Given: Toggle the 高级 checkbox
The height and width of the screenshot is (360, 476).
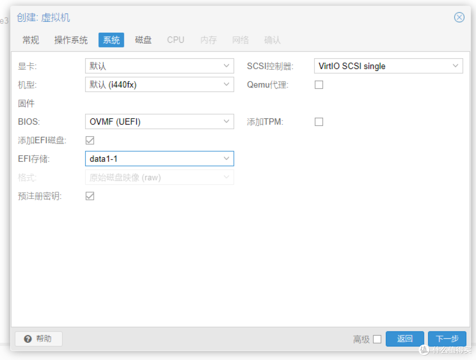Looking at the screenshot, I should click(x=377, y=339).
